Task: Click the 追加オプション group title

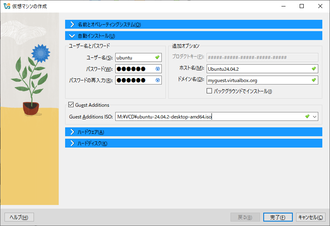Action: click(186, 46)
